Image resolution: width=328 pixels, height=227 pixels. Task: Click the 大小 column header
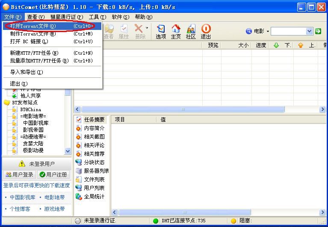pos(236,45)
